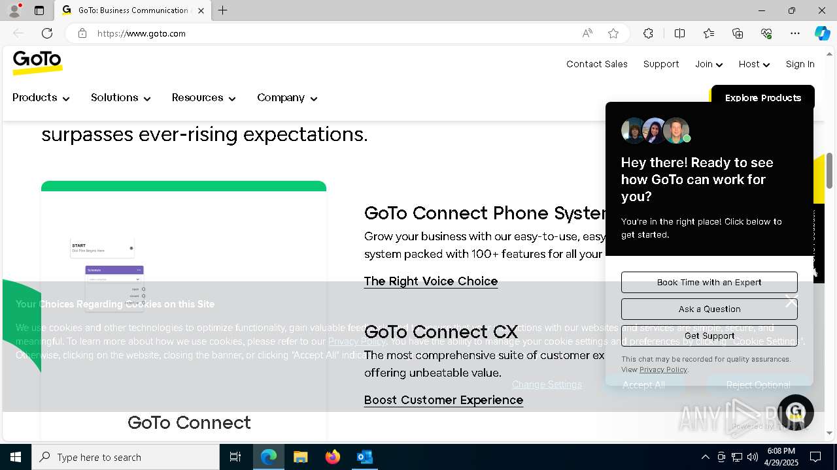Close the cookie banner X
This screenshot has width=837, height=470.
(x=791, y=302)
